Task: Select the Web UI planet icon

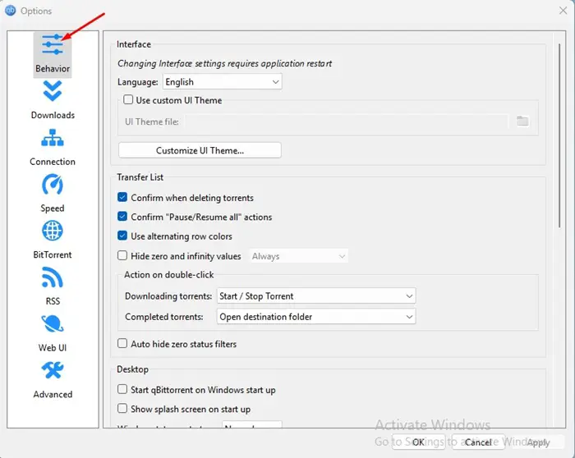Action: (x=53, y=324)
